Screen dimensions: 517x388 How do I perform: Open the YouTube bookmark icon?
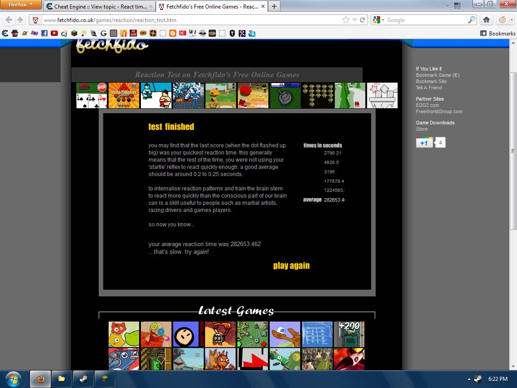coord(54,33)
